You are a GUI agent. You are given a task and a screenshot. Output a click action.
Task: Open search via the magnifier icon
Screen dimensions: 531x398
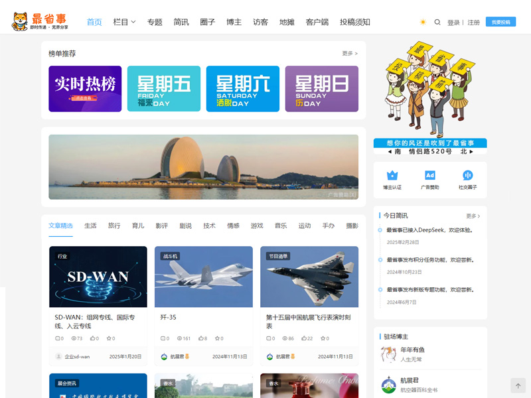click(x=437, y=22)
